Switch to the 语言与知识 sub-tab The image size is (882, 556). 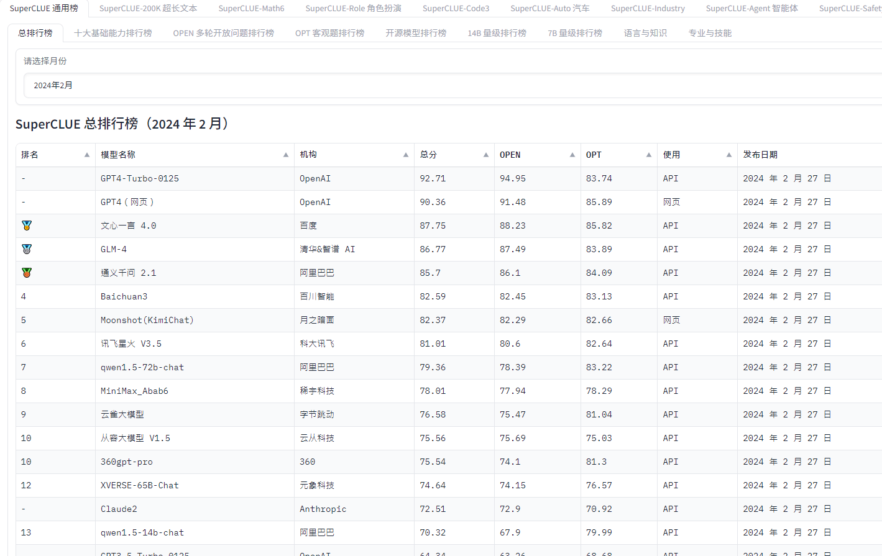point(645,33)
